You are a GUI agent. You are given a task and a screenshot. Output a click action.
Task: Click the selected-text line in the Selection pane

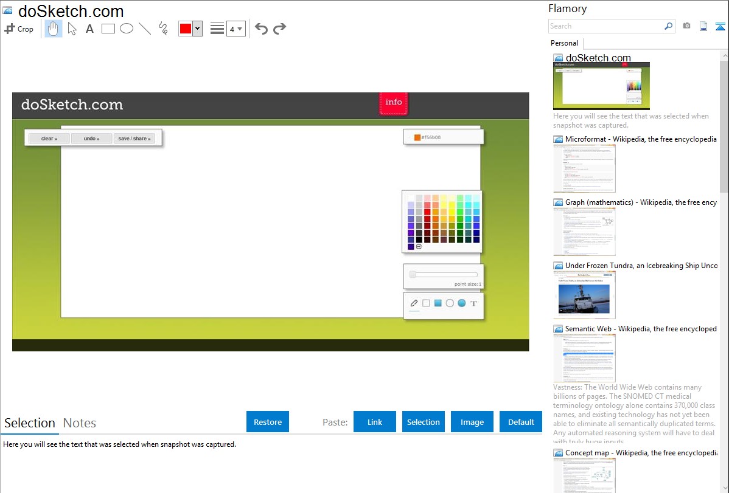coord(119,444)
